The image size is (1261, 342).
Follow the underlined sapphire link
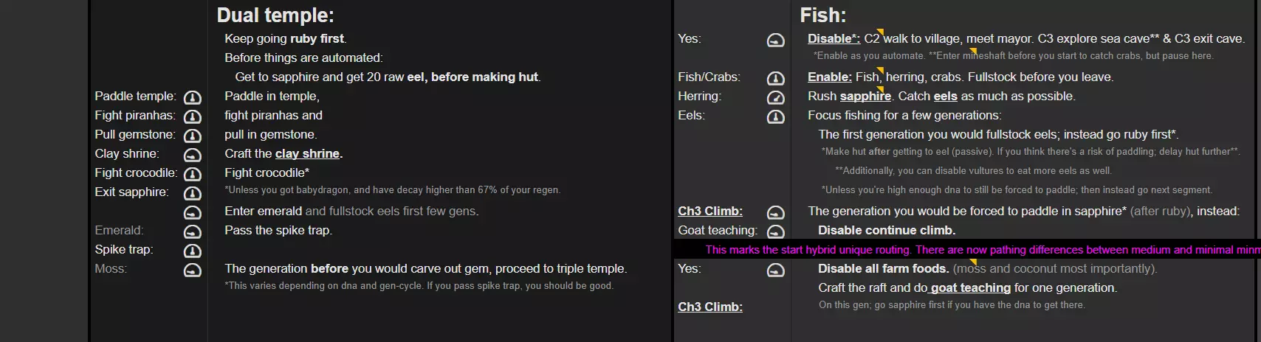pos(865,97)
